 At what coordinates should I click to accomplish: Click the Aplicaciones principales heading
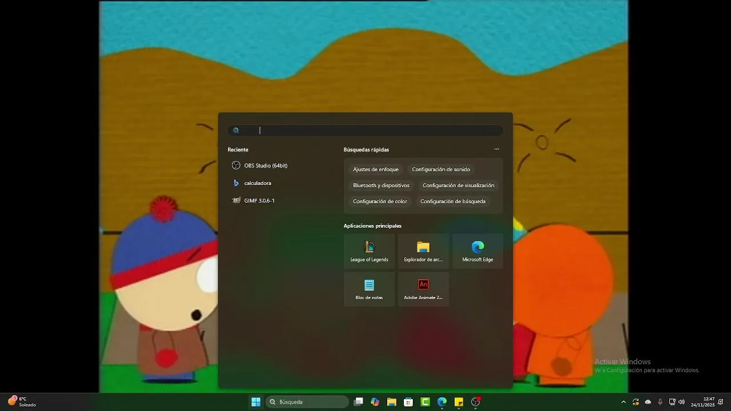[x=372, y=226]
